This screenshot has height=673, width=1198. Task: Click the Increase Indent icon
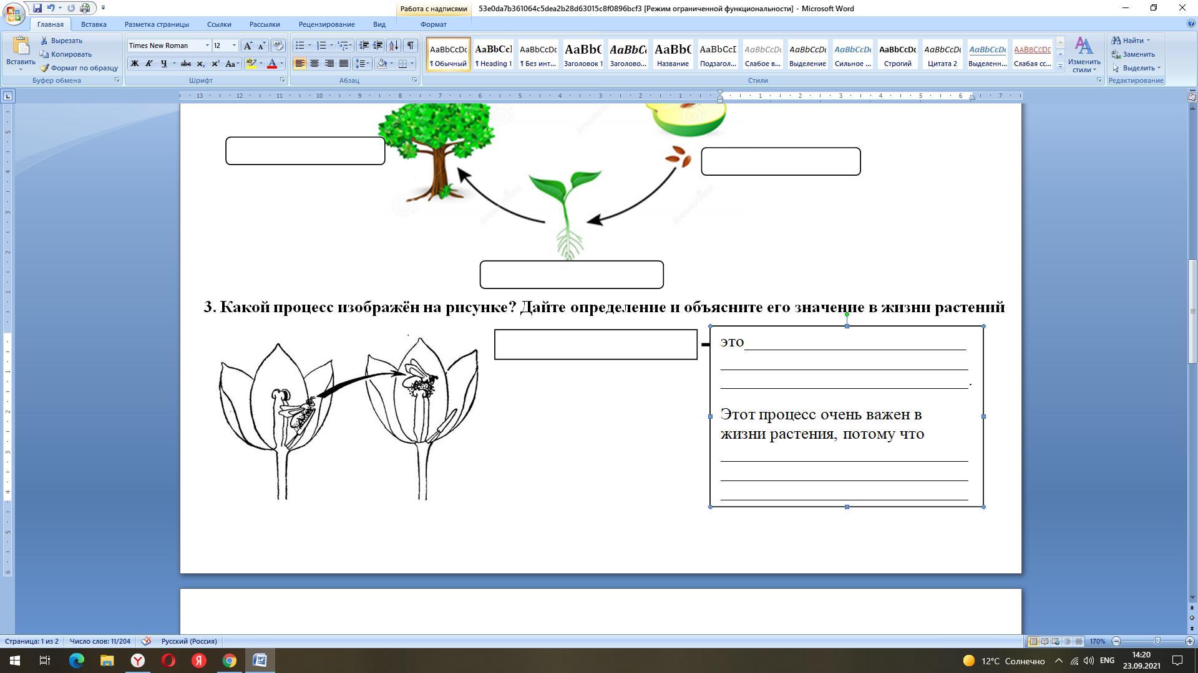pyautogui.click(x=378, y=45)
